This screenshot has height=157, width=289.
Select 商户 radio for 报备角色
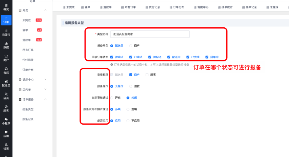(x=131, y=46)
